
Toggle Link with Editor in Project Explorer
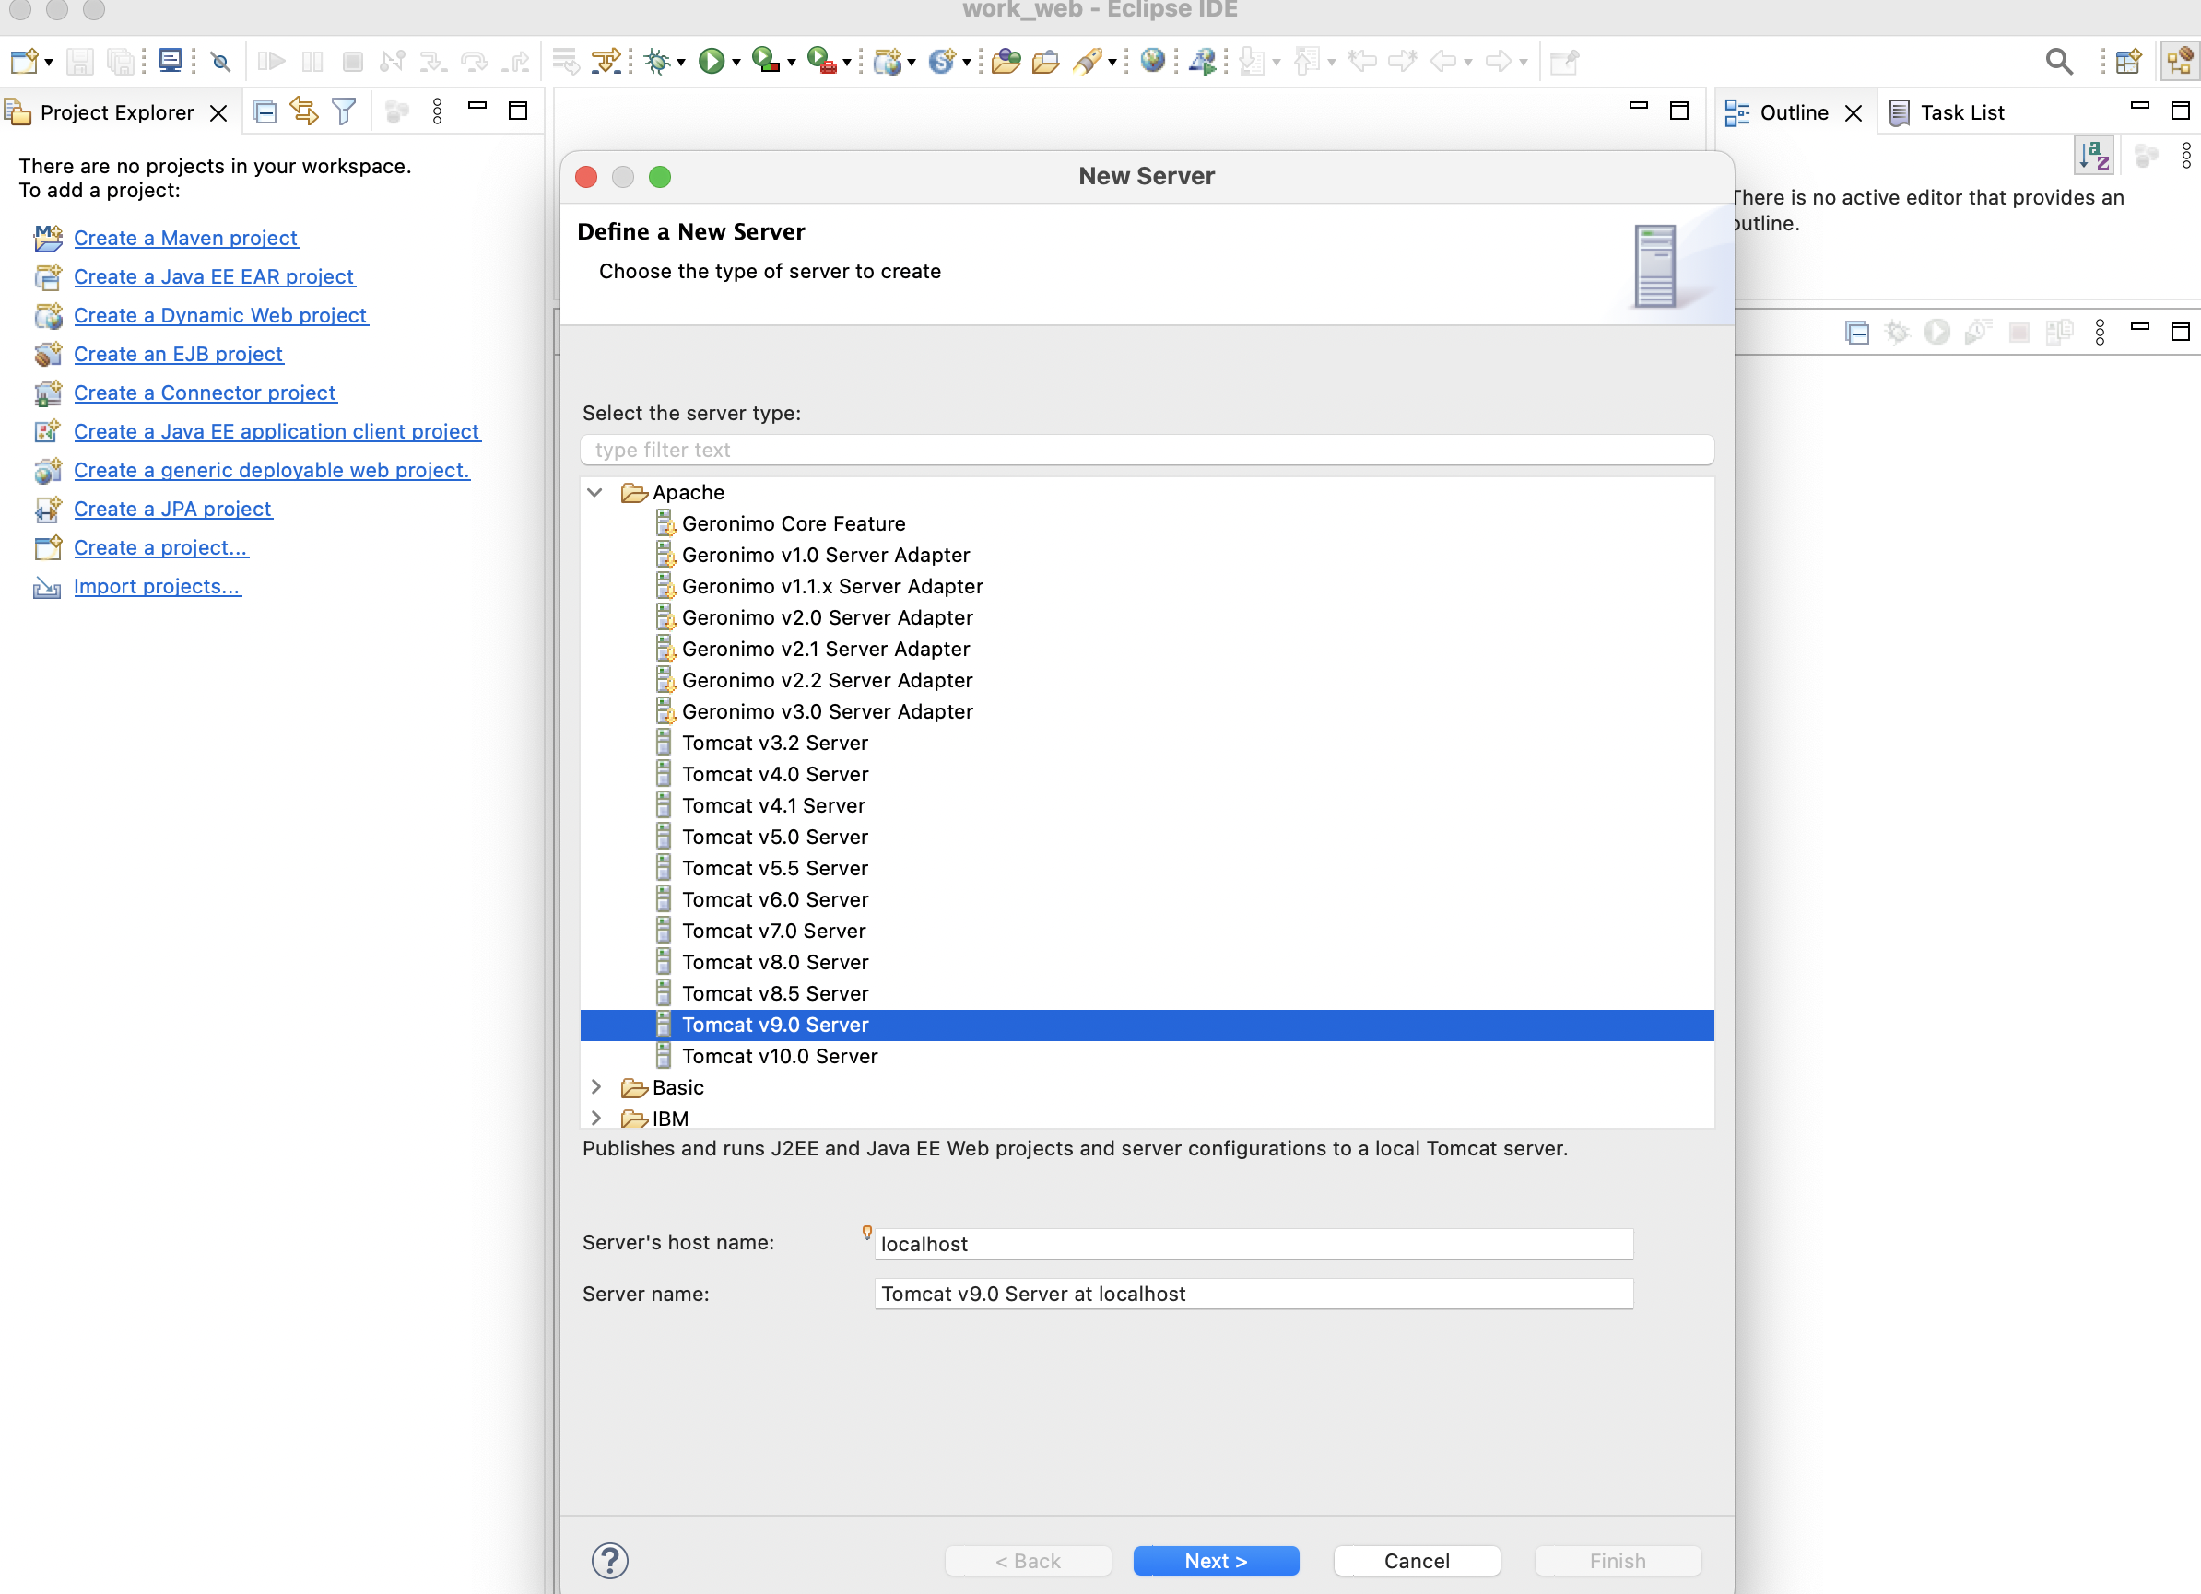point(304,112)
